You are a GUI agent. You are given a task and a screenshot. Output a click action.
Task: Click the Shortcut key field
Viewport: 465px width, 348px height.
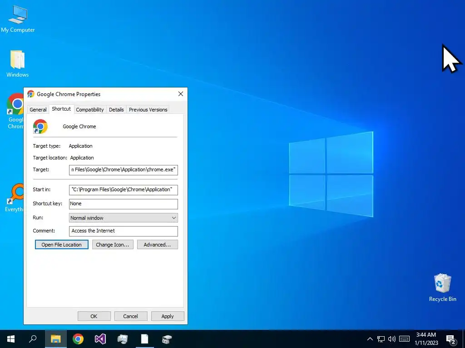pos(124,203)
